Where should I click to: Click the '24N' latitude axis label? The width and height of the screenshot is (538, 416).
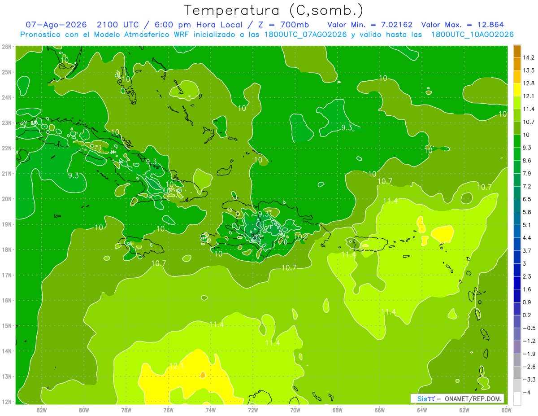pos(7,97)
